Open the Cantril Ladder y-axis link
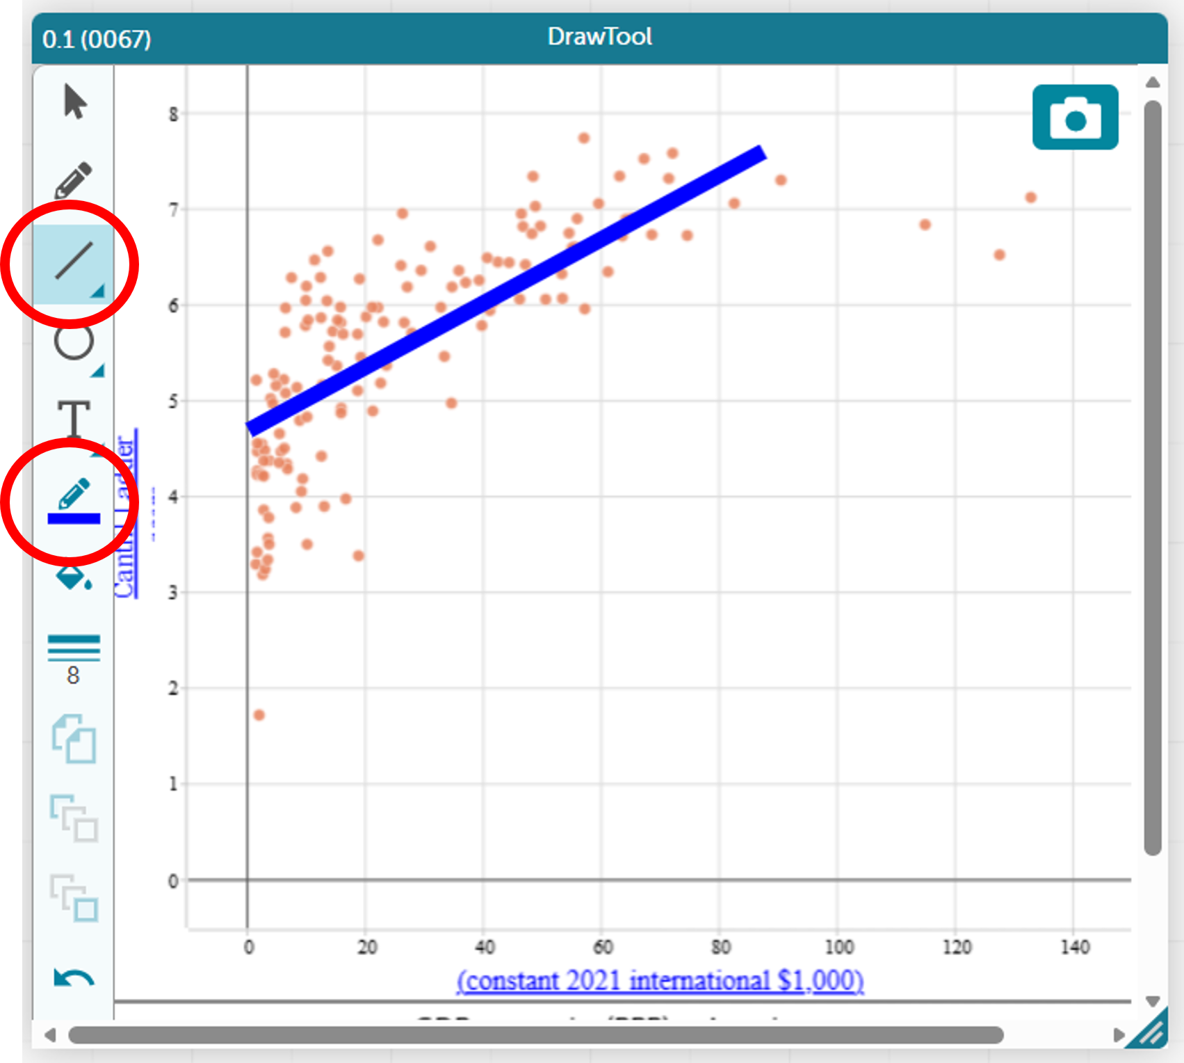The image size is (1184, 1063). 125,515
